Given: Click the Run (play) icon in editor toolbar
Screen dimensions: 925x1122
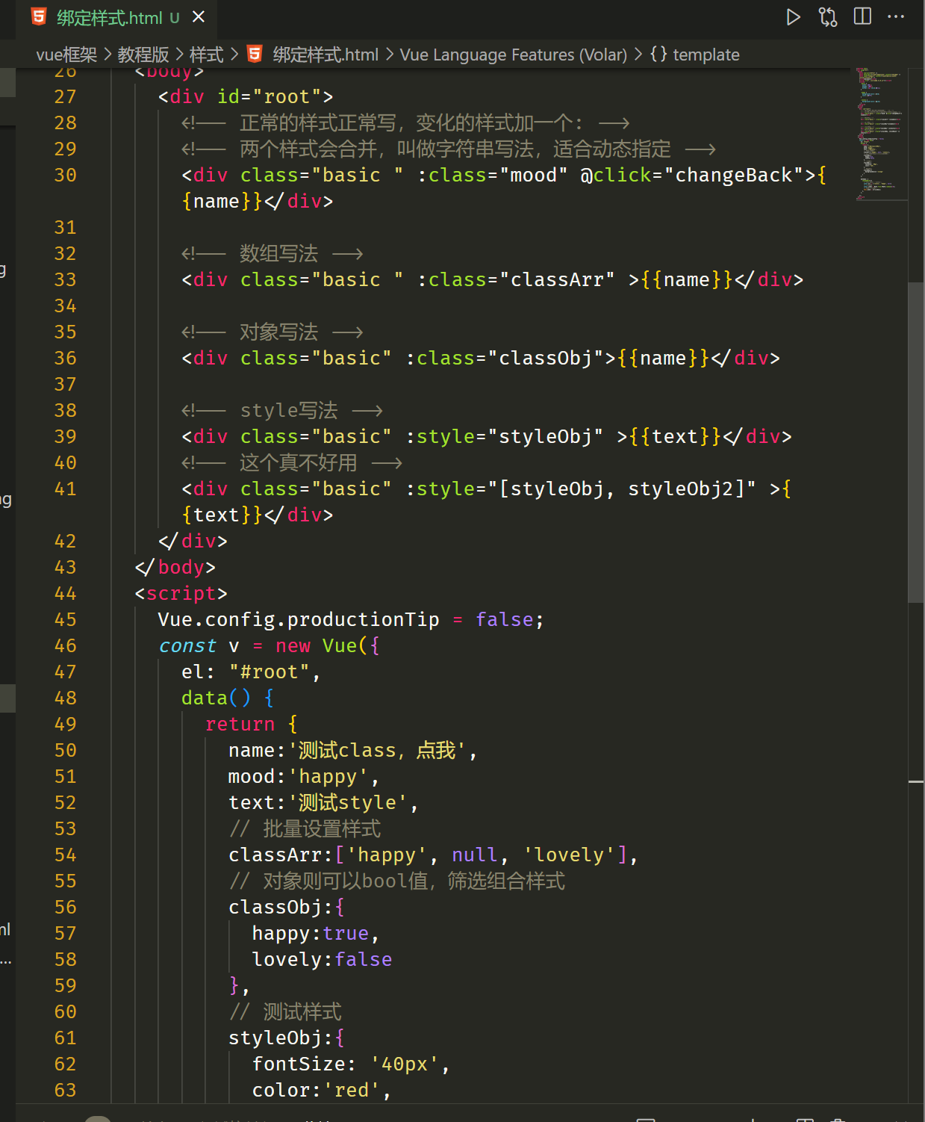Looking at the screenshot, I should coord(794,17).
